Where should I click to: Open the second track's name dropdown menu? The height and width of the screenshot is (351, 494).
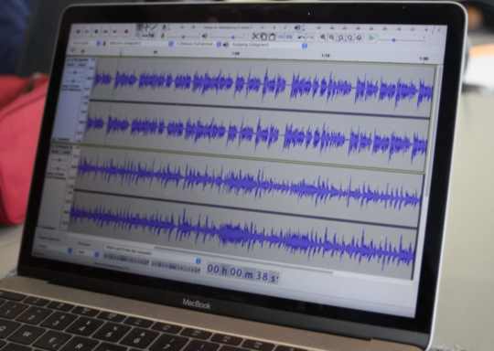pos(63,147)
